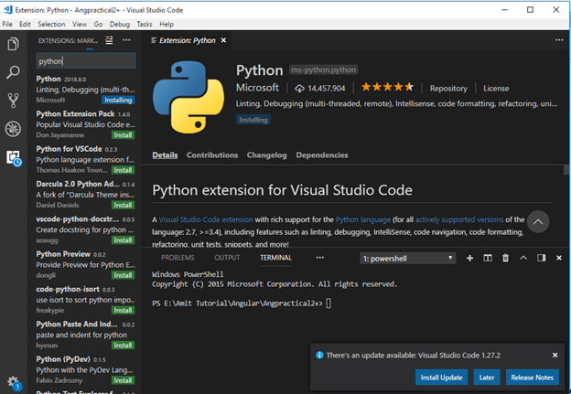571x394 pixels.
Task: Open the Explorer view in activity bar
Action: pyautogui.click(x=13, y=43)
